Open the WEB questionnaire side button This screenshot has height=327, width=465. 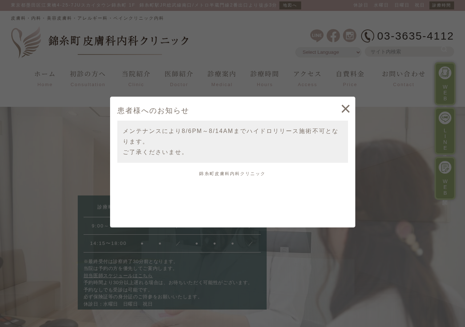point(445,178)
